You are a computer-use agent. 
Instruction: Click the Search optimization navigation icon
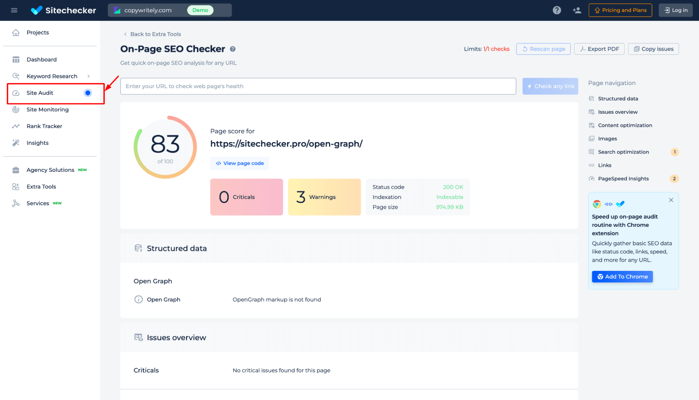tap(591, 152)
